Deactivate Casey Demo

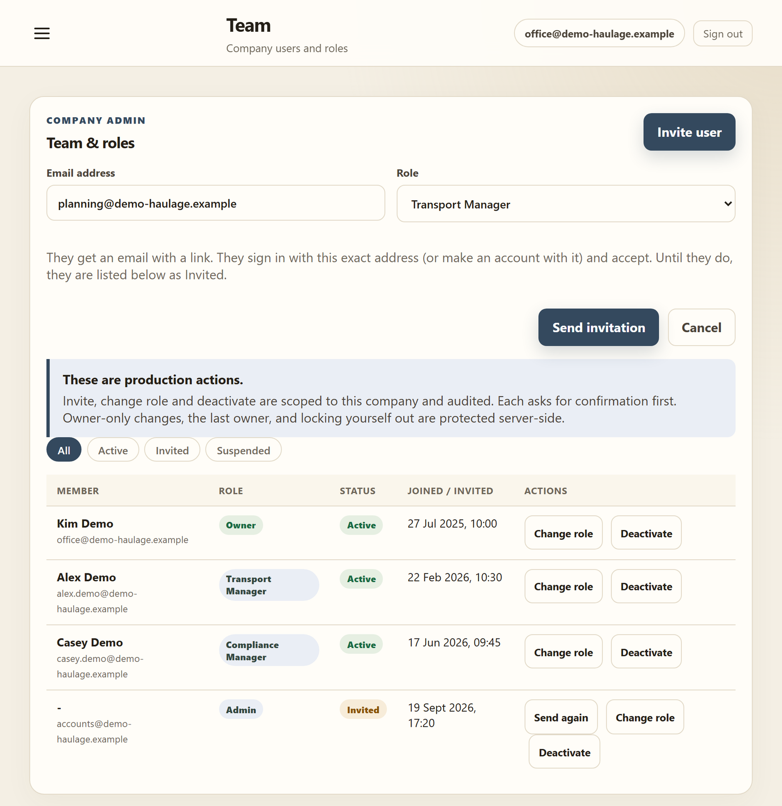(x=646, y=652)
